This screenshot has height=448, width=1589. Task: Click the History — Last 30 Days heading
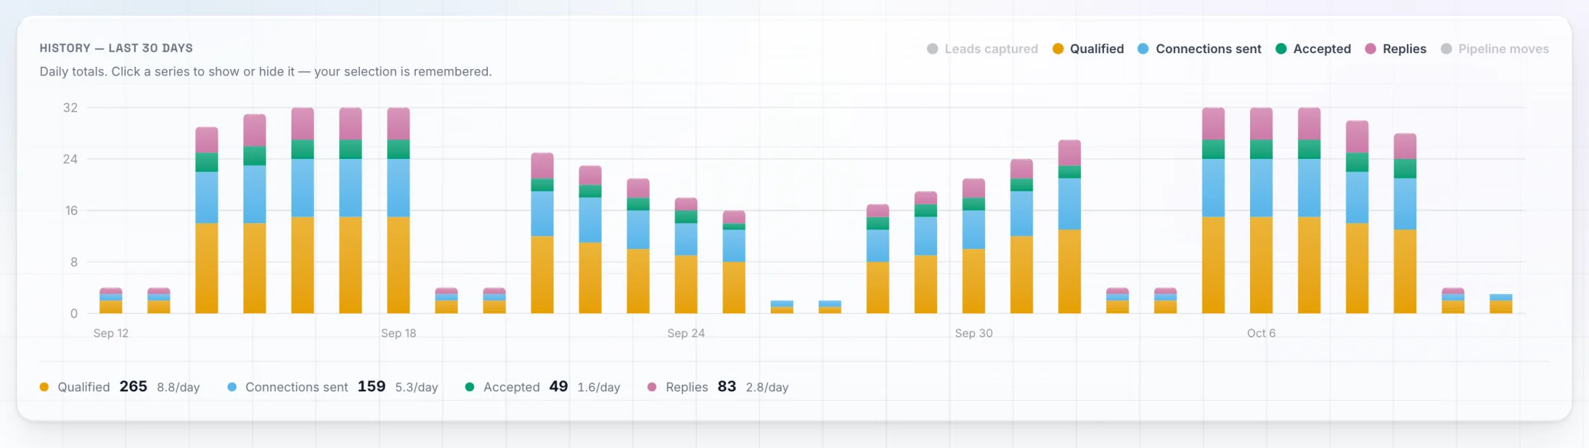(x=116, y=48)
